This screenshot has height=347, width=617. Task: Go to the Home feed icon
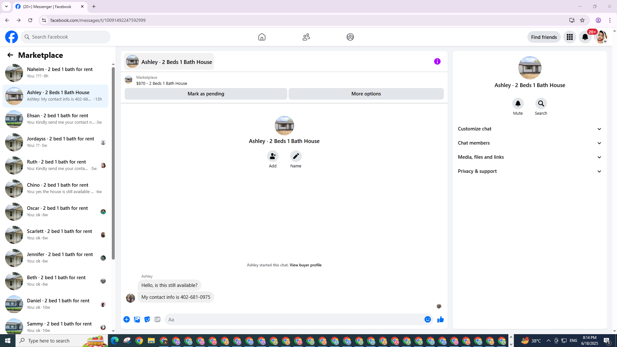pyautogui.click(x=262, y=37)
